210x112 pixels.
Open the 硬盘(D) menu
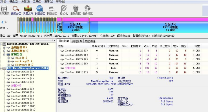(14, 1)
